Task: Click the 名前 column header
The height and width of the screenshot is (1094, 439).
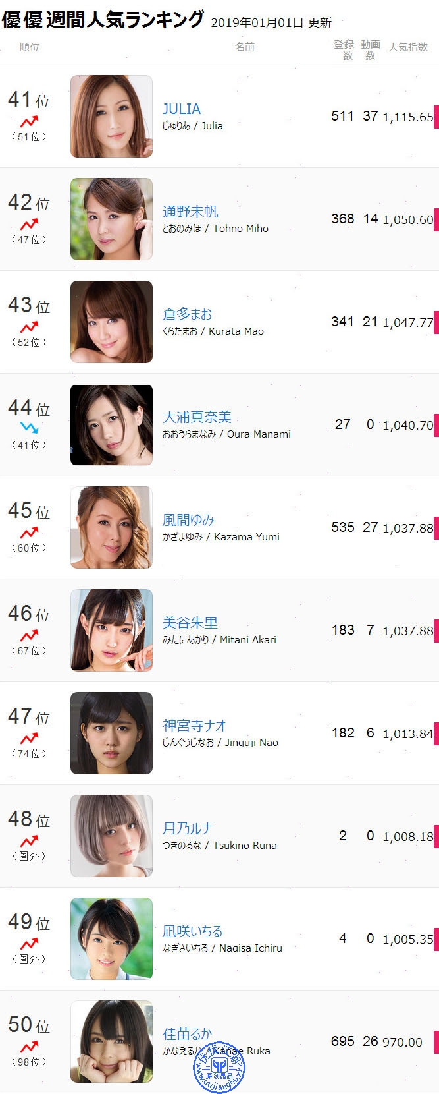Action: click(x=245, y=47)
